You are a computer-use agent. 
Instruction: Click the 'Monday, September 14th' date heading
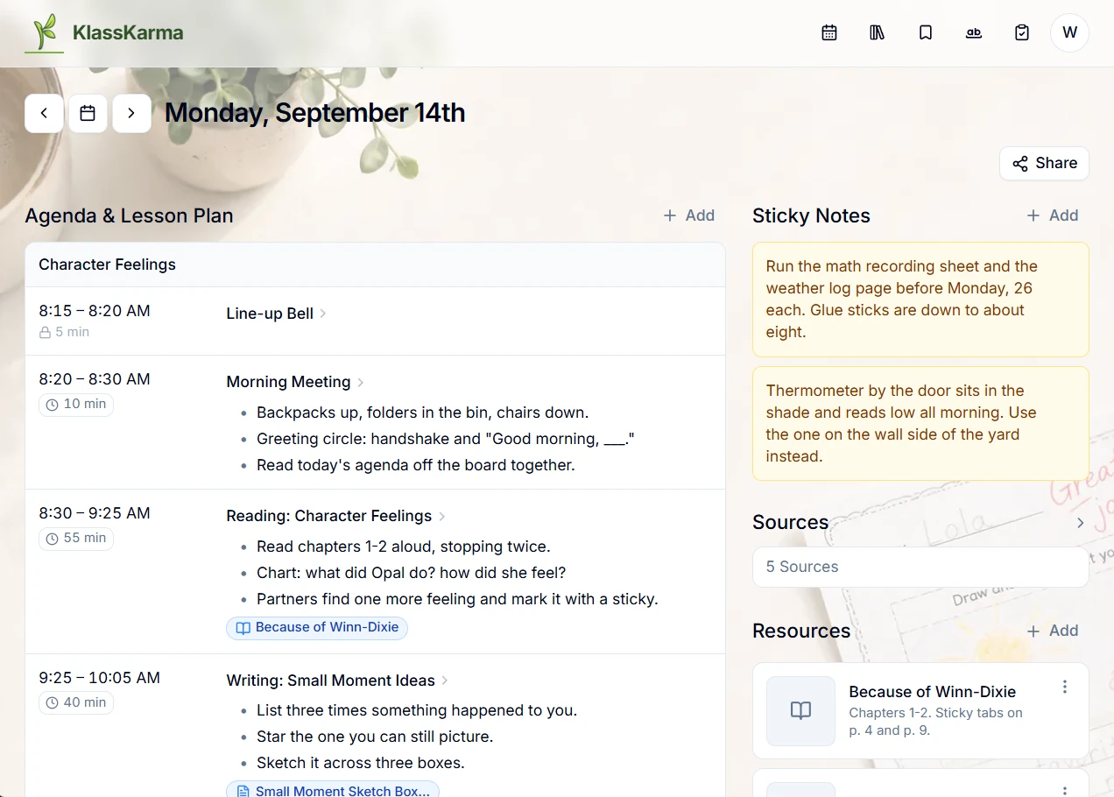(315, 113)
